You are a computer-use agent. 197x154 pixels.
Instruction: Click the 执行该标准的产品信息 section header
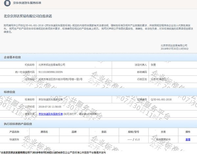pyautogui.click(x=18, y=124)
